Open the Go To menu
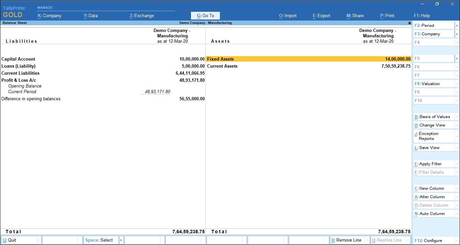460x245 pixels. coord(205,15)
